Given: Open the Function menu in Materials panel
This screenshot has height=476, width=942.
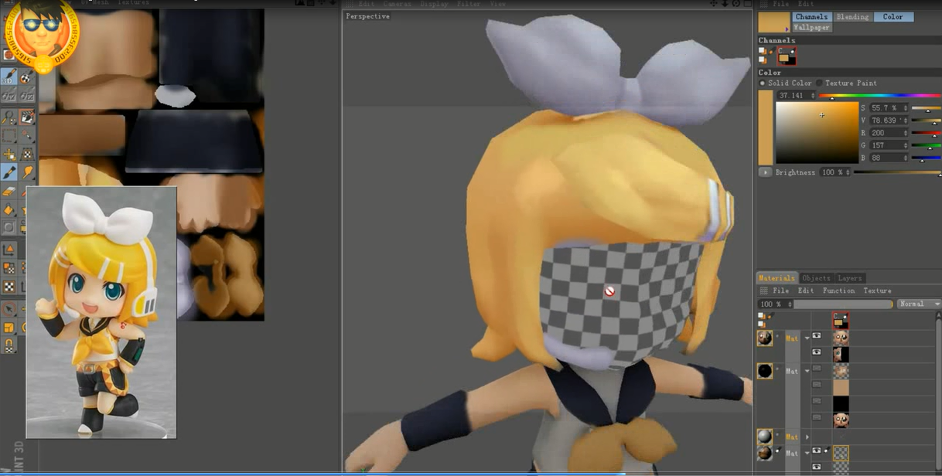Looking at the screenshot, I should click(x=838, y=291).
